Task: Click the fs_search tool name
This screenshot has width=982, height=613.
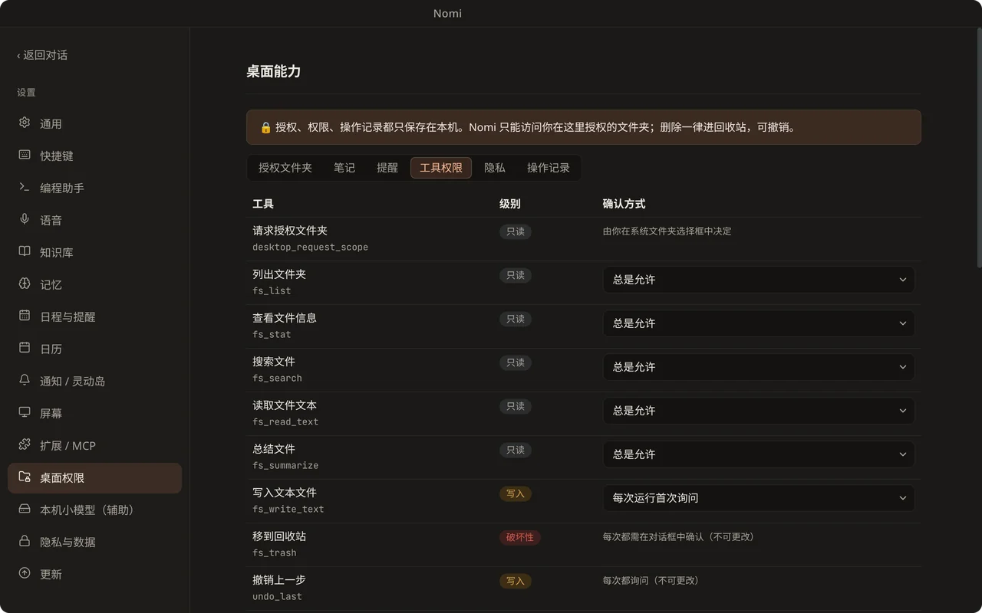Action: [x=277, y=378]
